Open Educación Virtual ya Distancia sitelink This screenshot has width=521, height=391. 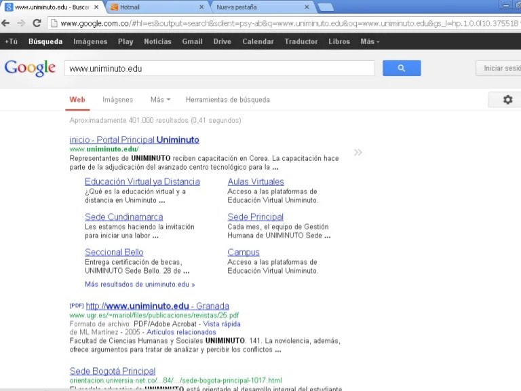(x=142, y=181)
